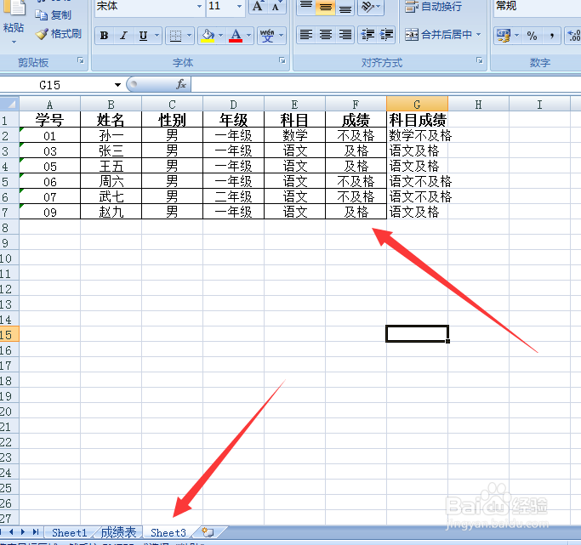Open the borders dropdown arrow
Screen dimensions: 581x545
point(189,36)
